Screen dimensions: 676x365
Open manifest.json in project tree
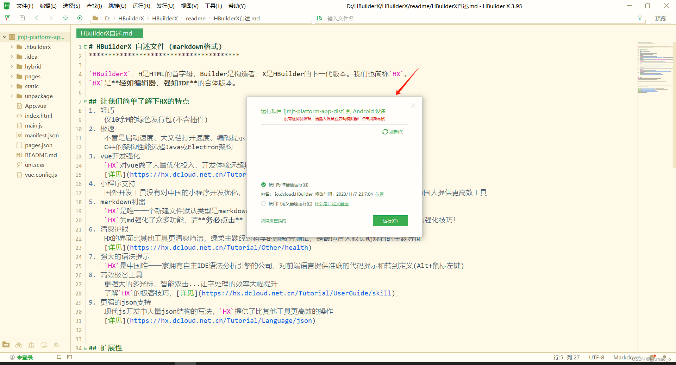point(42,135)
